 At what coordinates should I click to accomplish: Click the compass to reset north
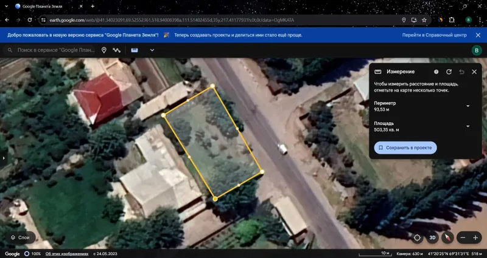point(447,237)
